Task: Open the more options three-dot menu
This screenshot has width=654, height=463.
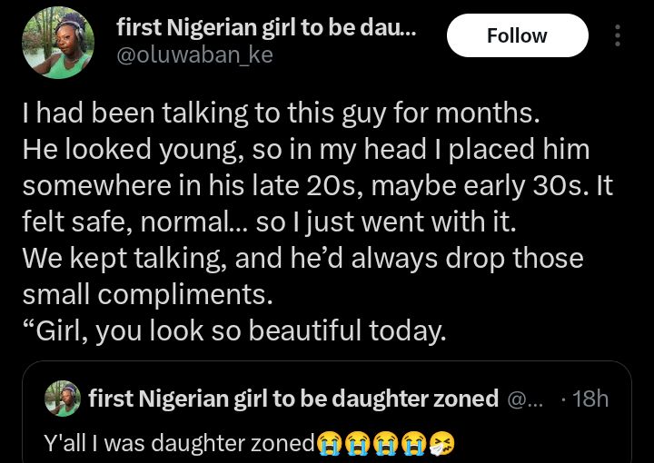Action: point(618,35)
